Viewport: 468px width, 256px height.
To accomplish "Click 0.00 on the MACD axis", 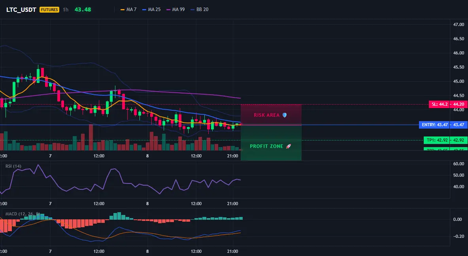I will (457, 219).
